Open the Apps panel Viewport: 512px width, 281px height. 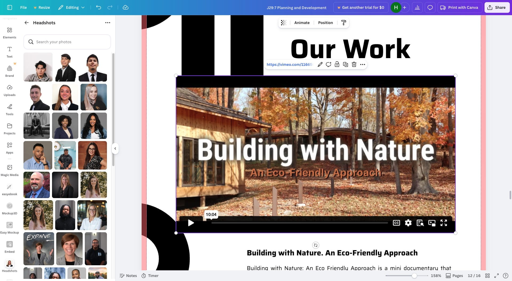(x=10, y=148)
